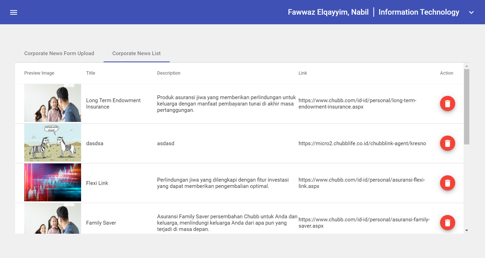Open the long-term-endowment-insurance.aspx link
This screenshot has height=258, width=485.
[x=357, y=103]
